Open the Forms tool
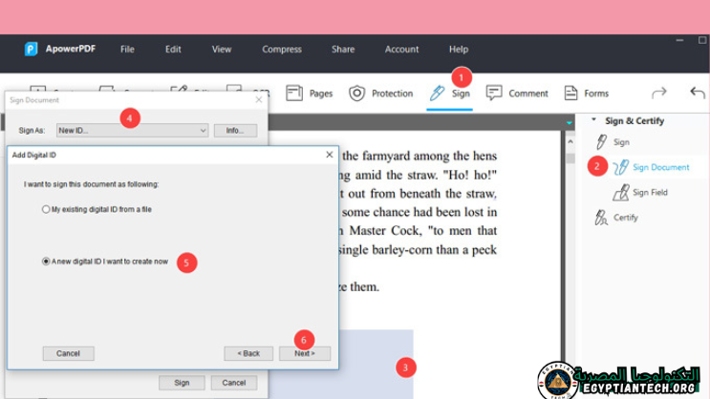710x399 pixels. coord(586,94)
